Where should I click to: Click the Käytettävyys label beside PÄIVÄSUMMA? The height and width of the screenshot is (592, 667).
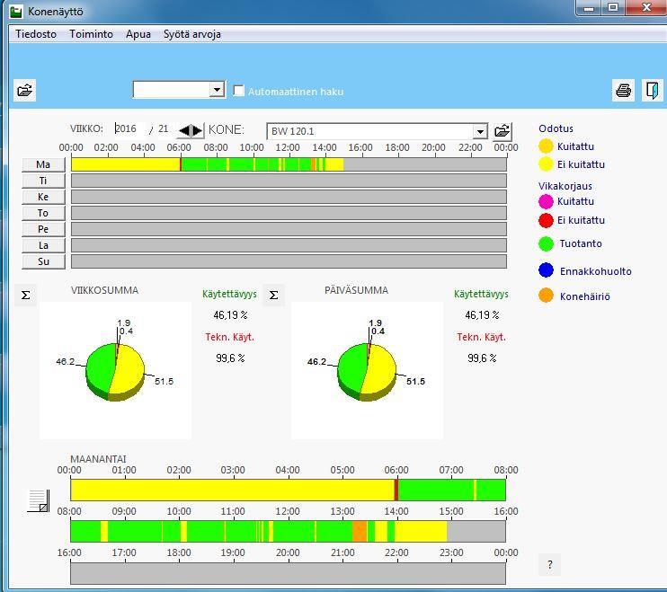coord(481,294)
